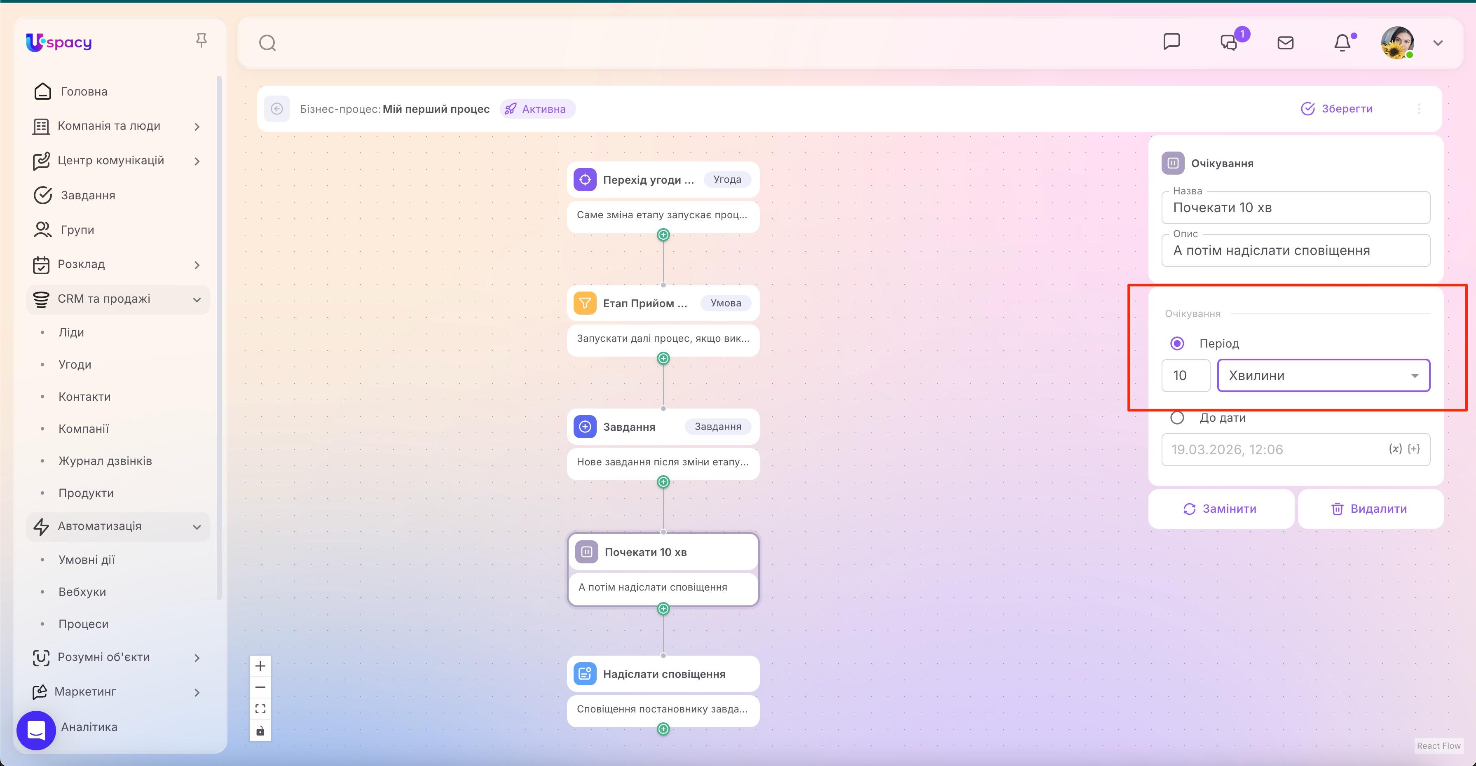Click the search magnifier icon
Viewport: 1476px width, 766px height.
point(267,42)
